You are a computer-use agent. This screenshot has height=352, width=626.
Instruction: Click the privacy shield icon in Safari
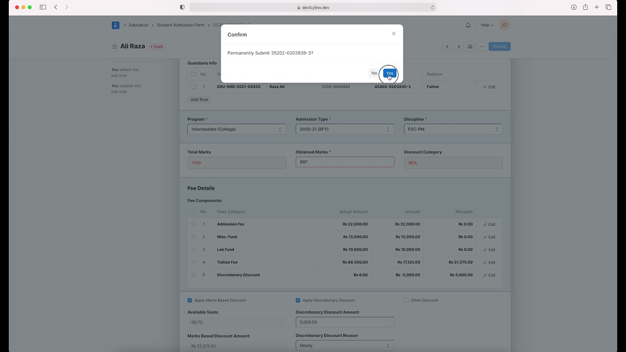[x=182, y=7]
